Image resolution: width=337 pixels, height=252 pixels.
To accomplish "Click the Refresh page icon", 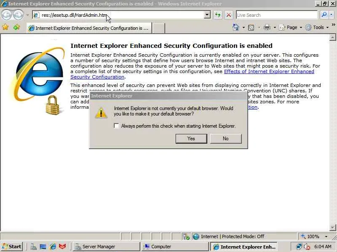I will [x=218, y=15].
